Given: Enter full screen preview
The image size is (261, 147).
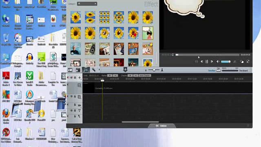Looking at the screenshot, I should pos(248,62).
